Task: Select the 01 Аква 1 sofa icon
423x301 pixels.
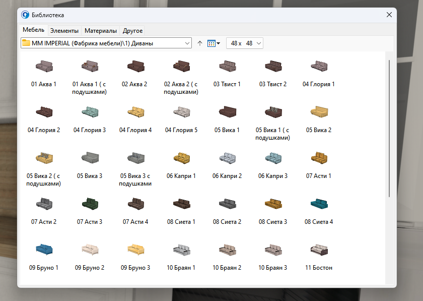Action: [x=44, y=66]
